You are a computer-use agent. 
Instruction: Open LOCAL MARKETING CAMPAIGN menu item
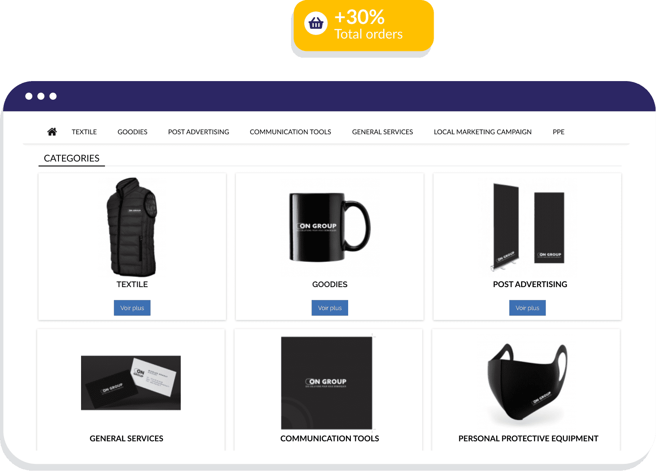(482, 132)
